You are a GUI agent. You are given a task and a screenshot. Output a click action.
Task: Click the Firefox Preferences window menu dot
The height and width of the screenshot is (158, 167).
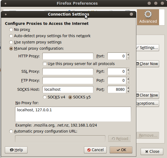tap(5, 4)
